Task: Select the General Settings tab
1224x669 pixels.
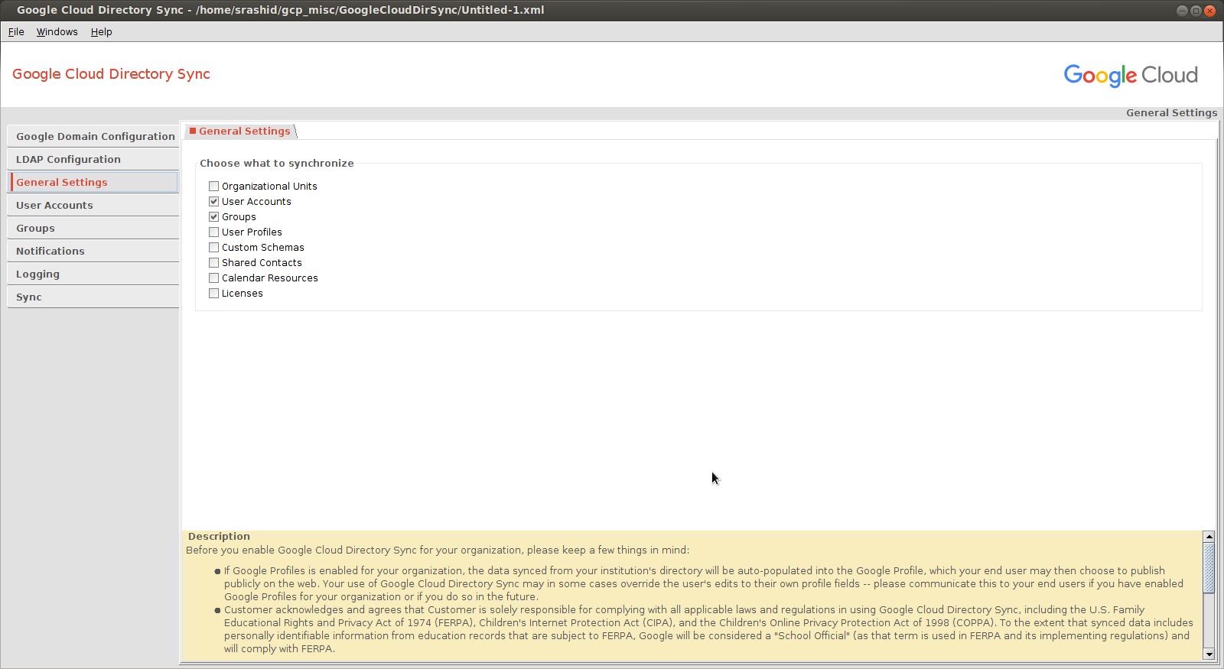Action: tap(241, 131)
